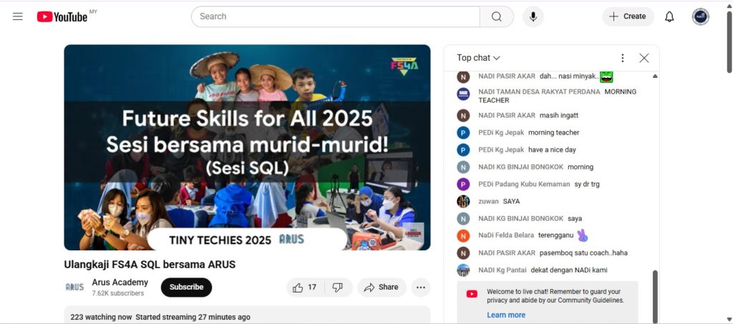The height and width of the screenshot is (324, 733).
Task: Open the Create menu
Action: click(628, 16)
